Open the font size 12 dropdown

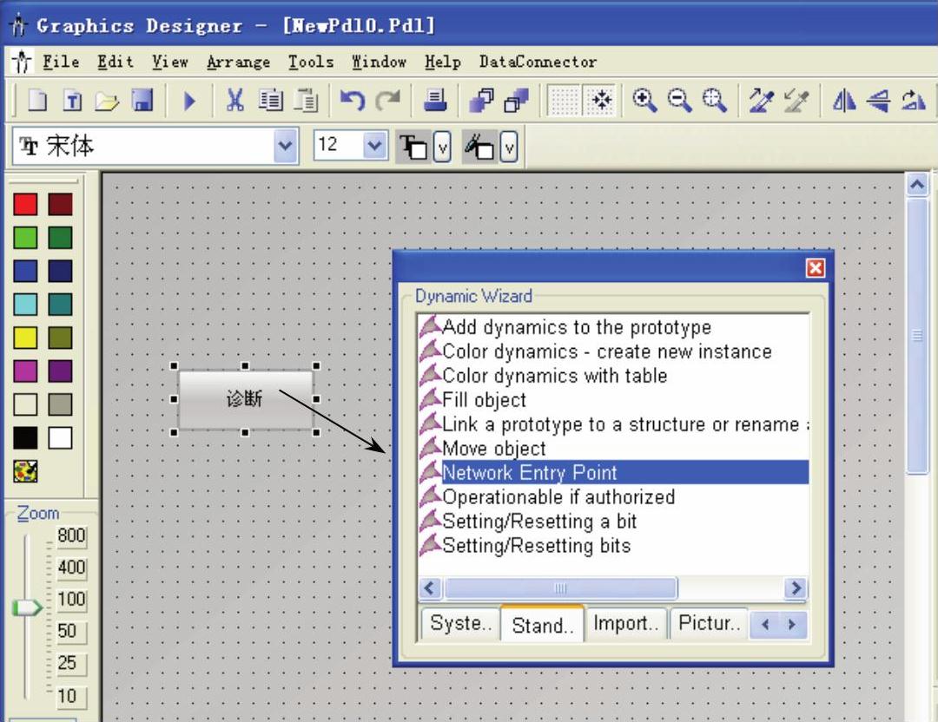point(374,145)
